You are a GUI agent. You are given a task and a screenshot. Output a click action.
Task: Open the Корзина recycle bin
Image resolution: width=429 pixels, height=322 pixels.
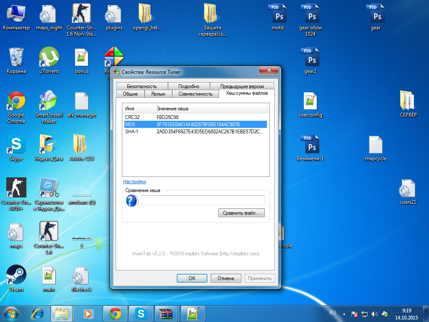click(x=16, y=60)
